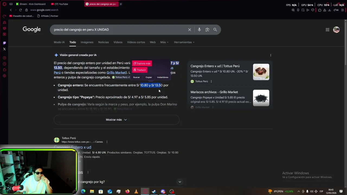
Task: Select the Noticias search tab
Action: pyautogui.click(x=103, y=42)
